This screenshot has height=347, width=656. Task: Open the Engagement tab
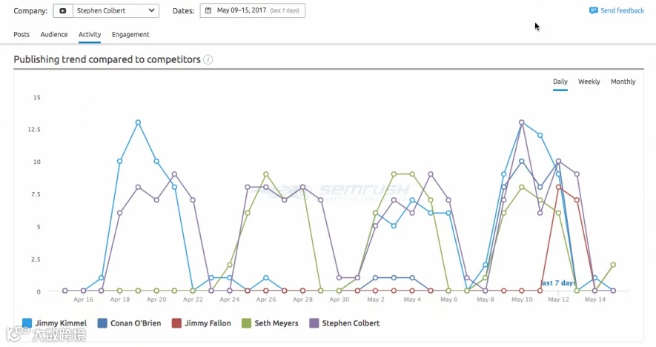[x=130, y=34]
